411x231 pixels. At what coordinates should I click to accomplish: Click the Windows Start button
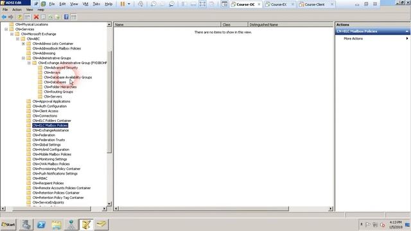(8, 225)
